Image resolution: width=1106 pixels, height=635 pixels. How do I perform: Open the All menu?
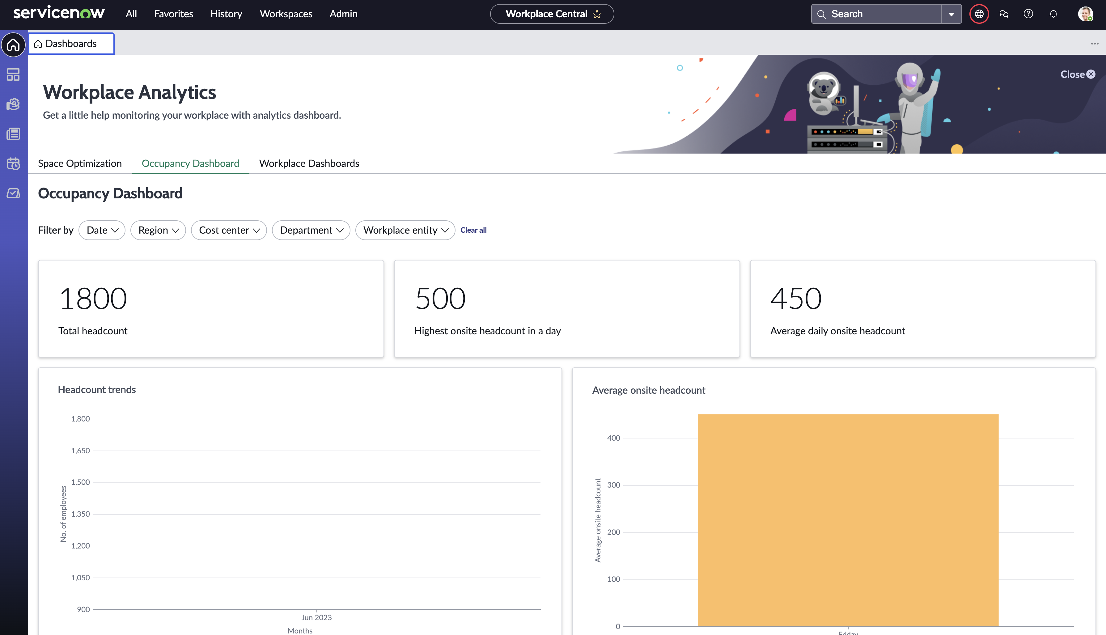(x=131, y=14)
